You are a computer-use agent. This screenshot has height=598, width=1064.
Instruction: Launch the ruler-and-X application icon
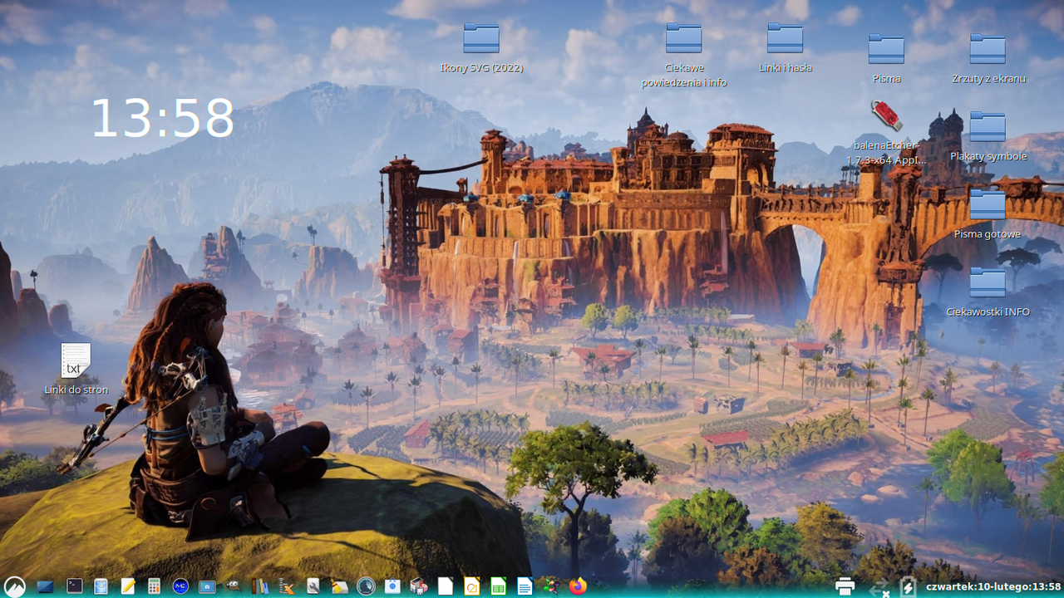[x=286, y=586]
